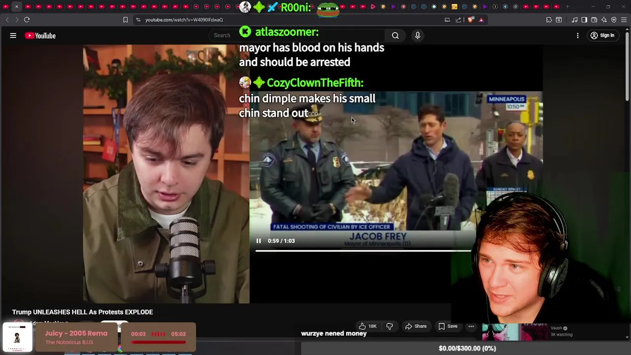Go forward with browser forward arrow

tap(16, 20)
